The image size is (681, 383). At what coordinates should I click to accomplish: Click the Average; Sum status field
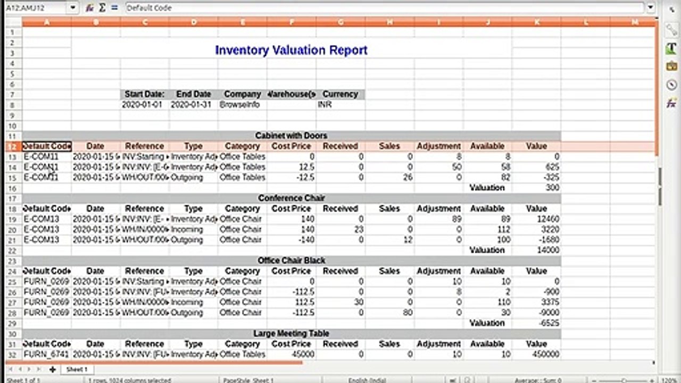[538, 380]
